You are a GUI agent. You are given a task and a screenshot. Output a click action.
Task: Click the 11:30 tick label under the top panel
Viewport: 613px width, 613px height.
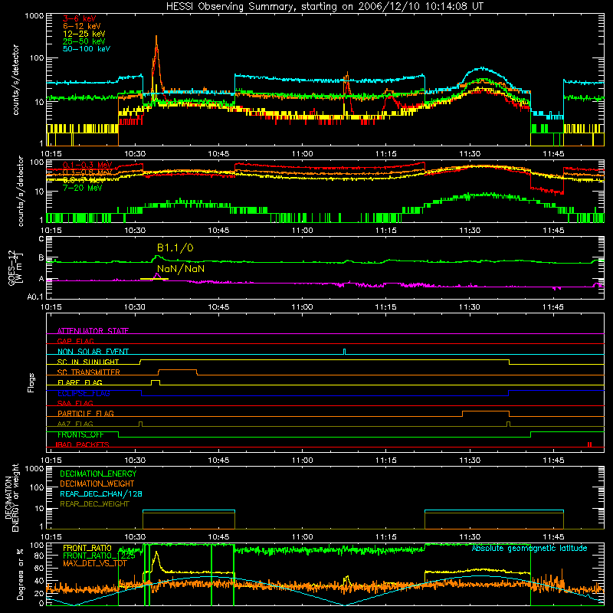(470, 154)
